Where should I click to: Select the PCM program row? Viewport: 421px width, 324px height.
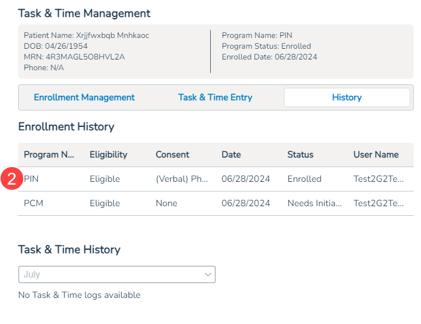pos(34,203)
